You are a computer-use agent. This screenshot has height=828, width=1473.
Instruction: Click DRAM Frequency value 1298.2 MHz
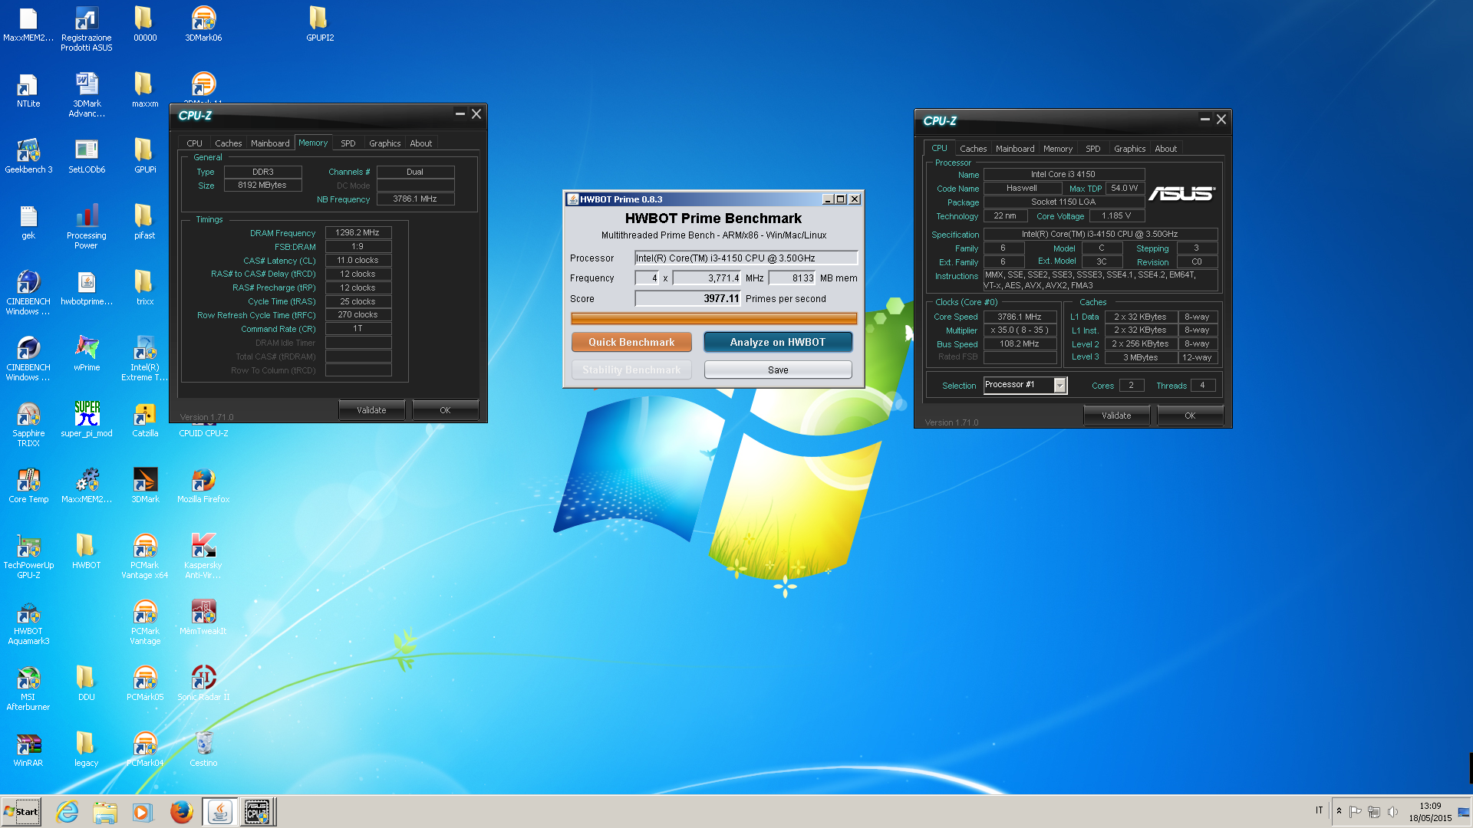point(358,232)
